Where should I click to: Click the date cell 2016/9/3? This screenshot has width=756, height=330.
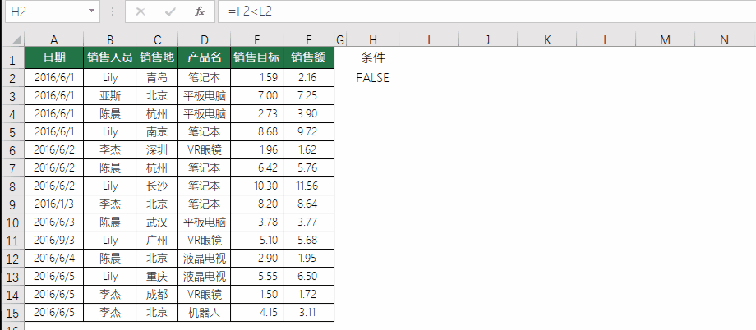[54, 241]
